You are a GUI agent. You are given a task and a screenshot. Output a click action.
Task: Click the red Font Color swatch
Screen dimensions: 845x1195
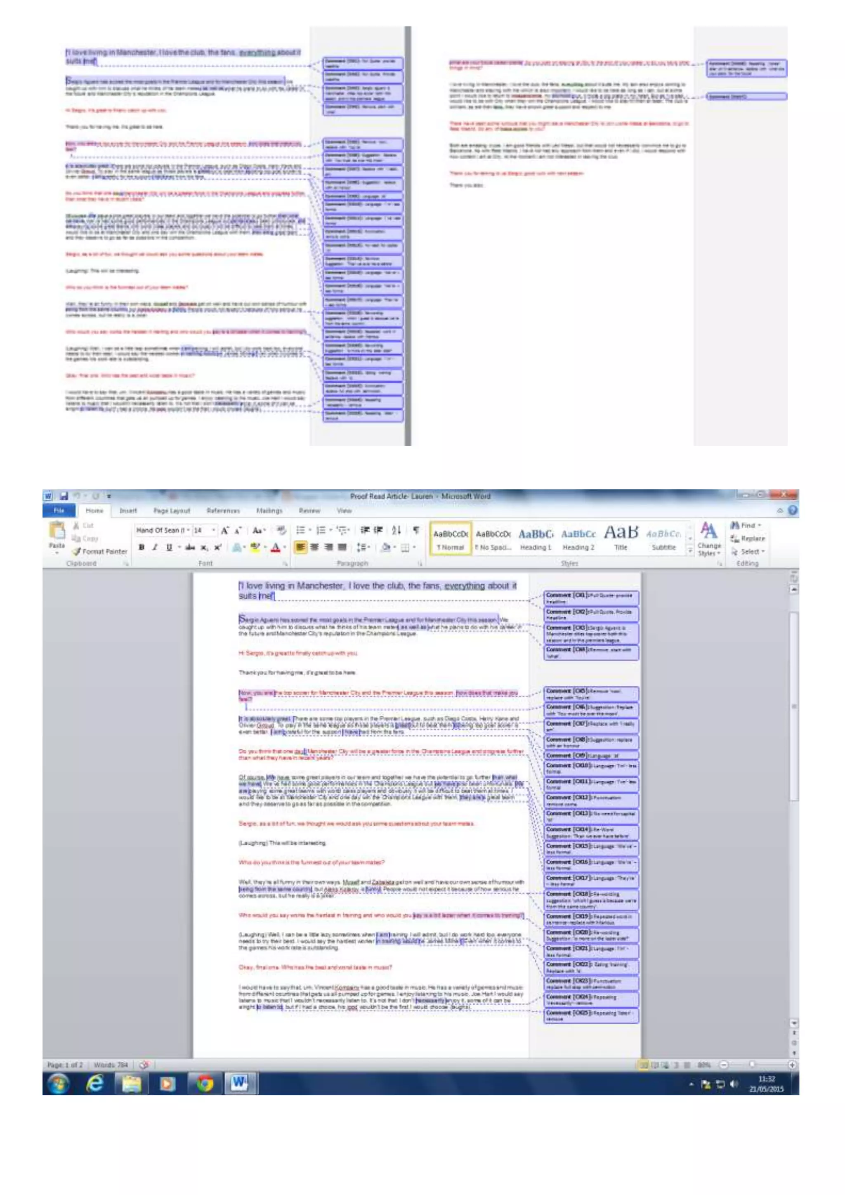click(x=276, y=548)
